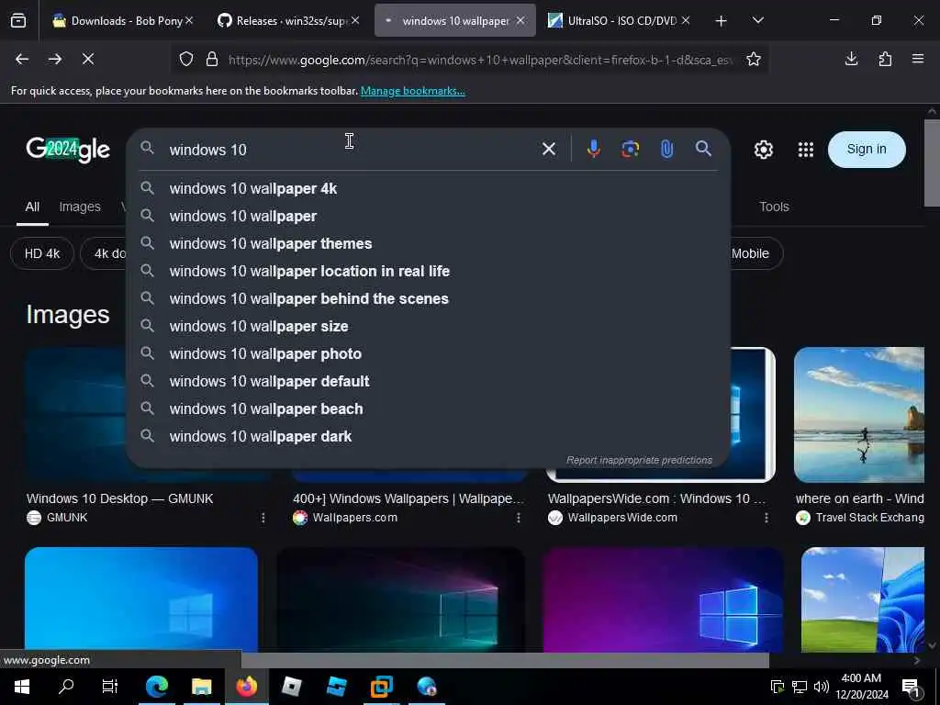
Task: Open Task View on taskbar
Action: [x=110, y=687]
